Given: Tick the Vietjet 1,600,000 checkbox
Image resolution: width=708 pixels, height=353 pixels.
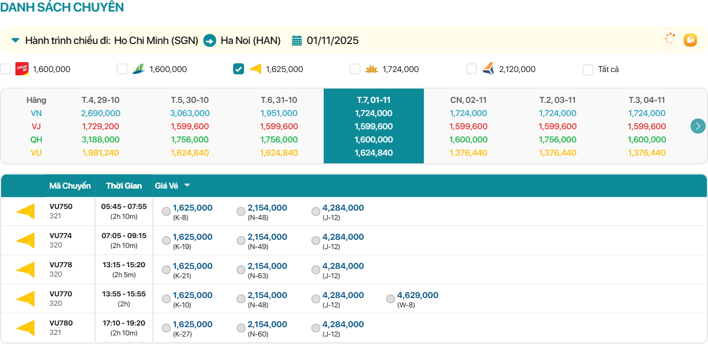Looking at the screenshot, I should click(x=5, y=69).
